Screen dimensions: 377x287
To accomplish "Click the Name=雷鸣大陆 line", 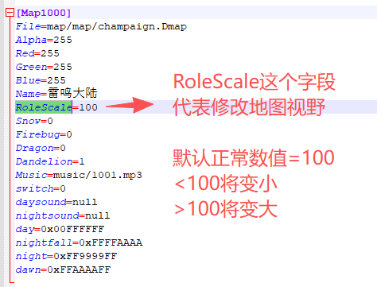I will 56,94.
